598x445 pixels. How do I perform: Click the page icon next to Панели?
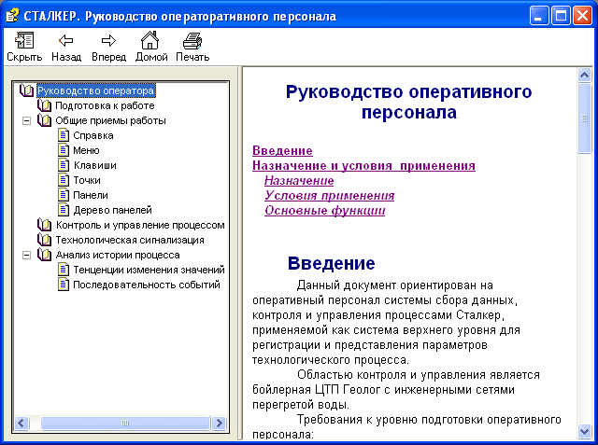[64, 195]
